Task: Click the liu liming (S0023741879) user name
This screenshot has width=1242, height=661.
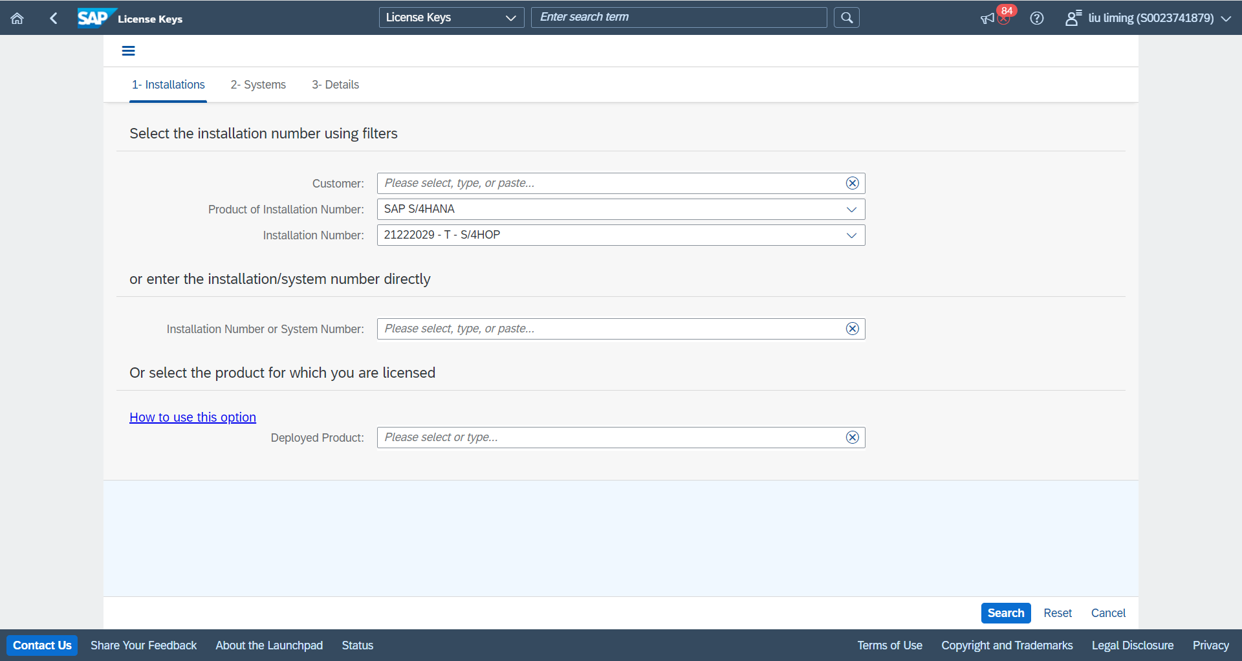Action: (1151, 18)
